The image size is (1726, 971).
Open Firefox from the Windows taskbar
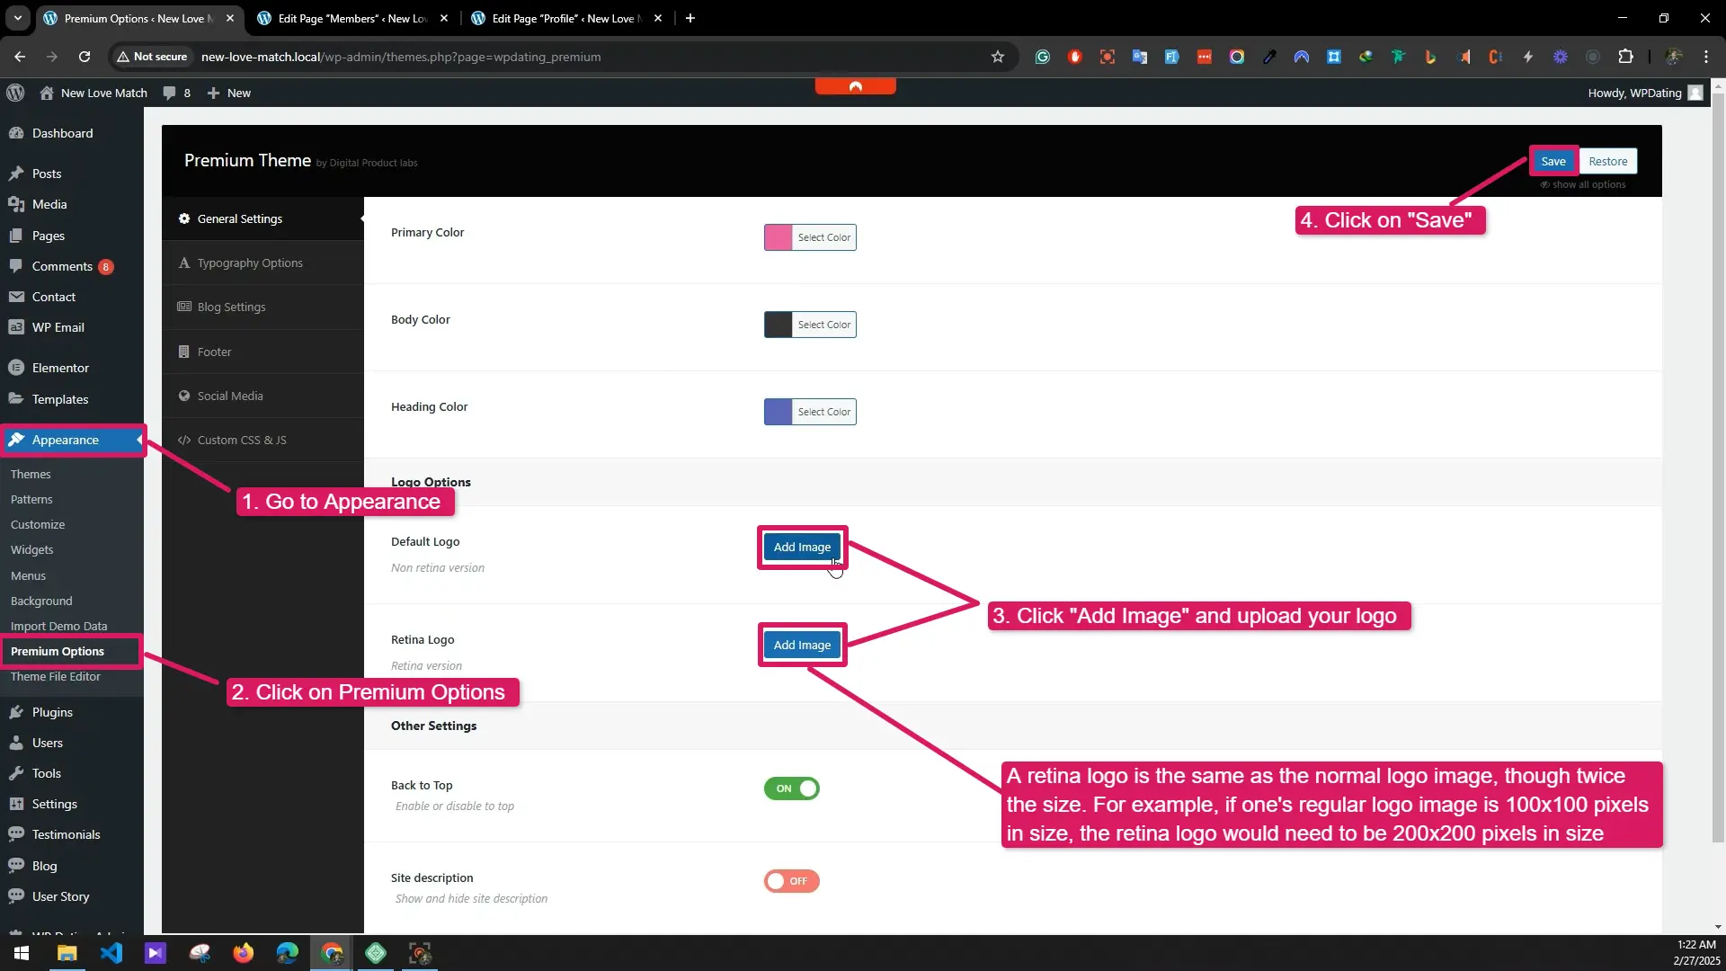[243, 953]
